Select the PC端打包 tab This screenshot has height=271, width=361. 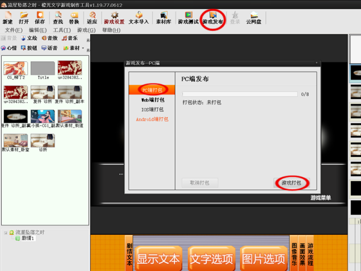(x=152, y=90)
